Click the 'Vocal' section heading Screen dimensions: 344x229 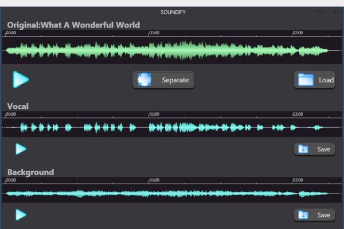(18, 106)
